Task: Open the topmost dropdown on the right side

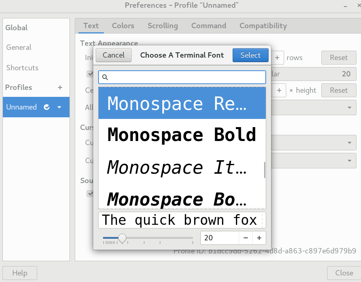Action: pos(315,107)
